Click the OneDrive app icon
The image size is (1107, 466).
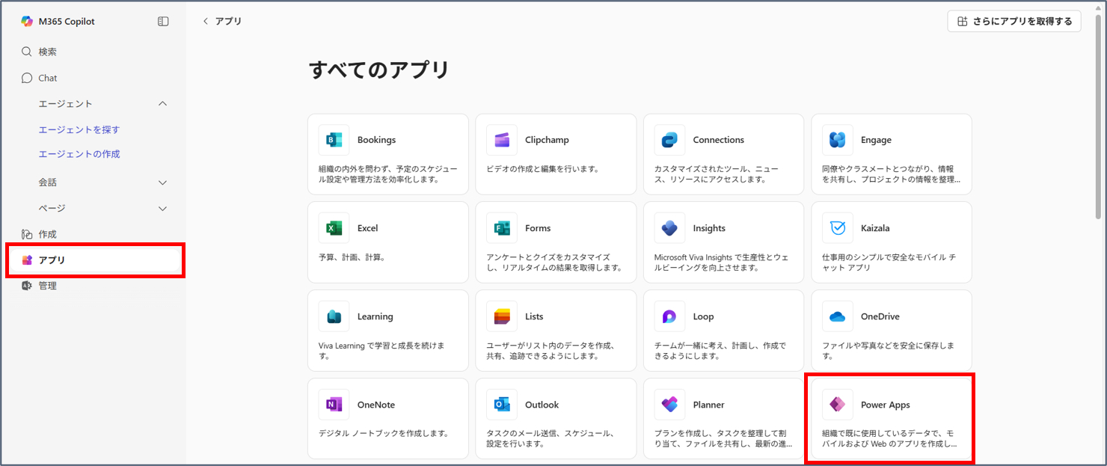pos(838,316)
